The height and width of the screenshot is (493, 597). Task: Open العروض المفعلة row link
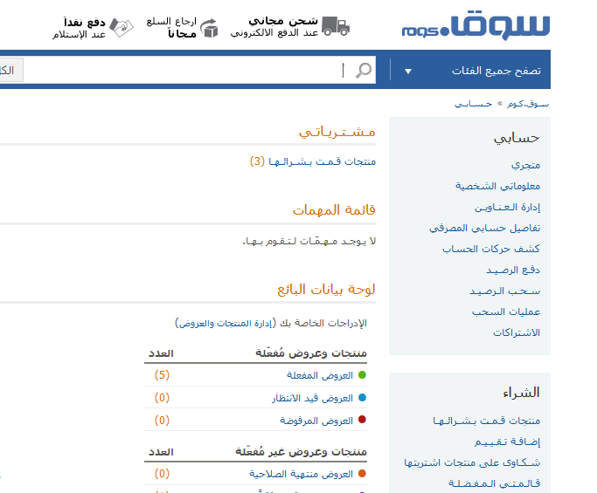[x=320, y=375]
